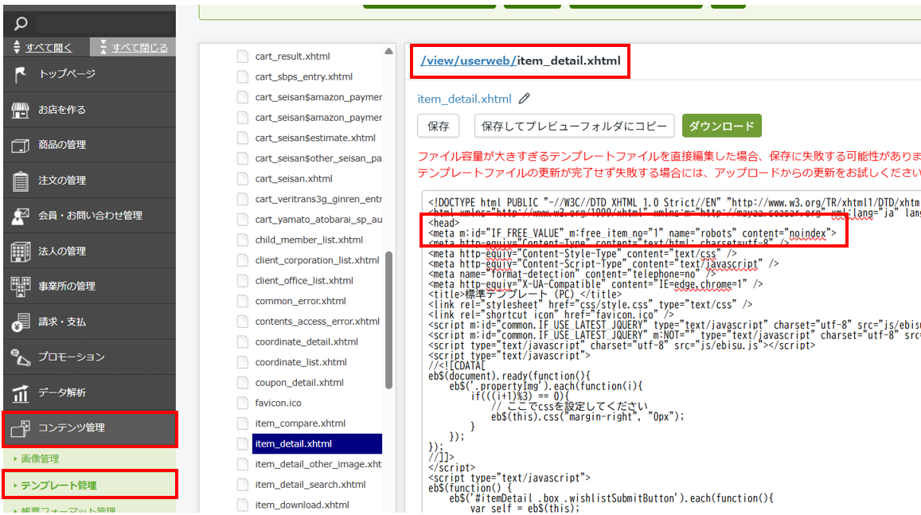Click inside the template code editor
This screenshot has width=921, height=515.
pos(671,353)
